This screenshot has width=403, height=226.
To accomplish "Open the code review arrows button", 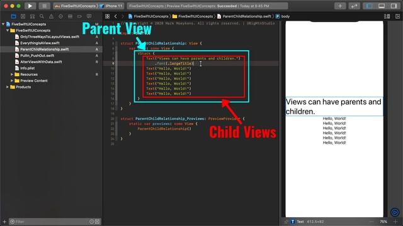I will (x=354, y=6).
